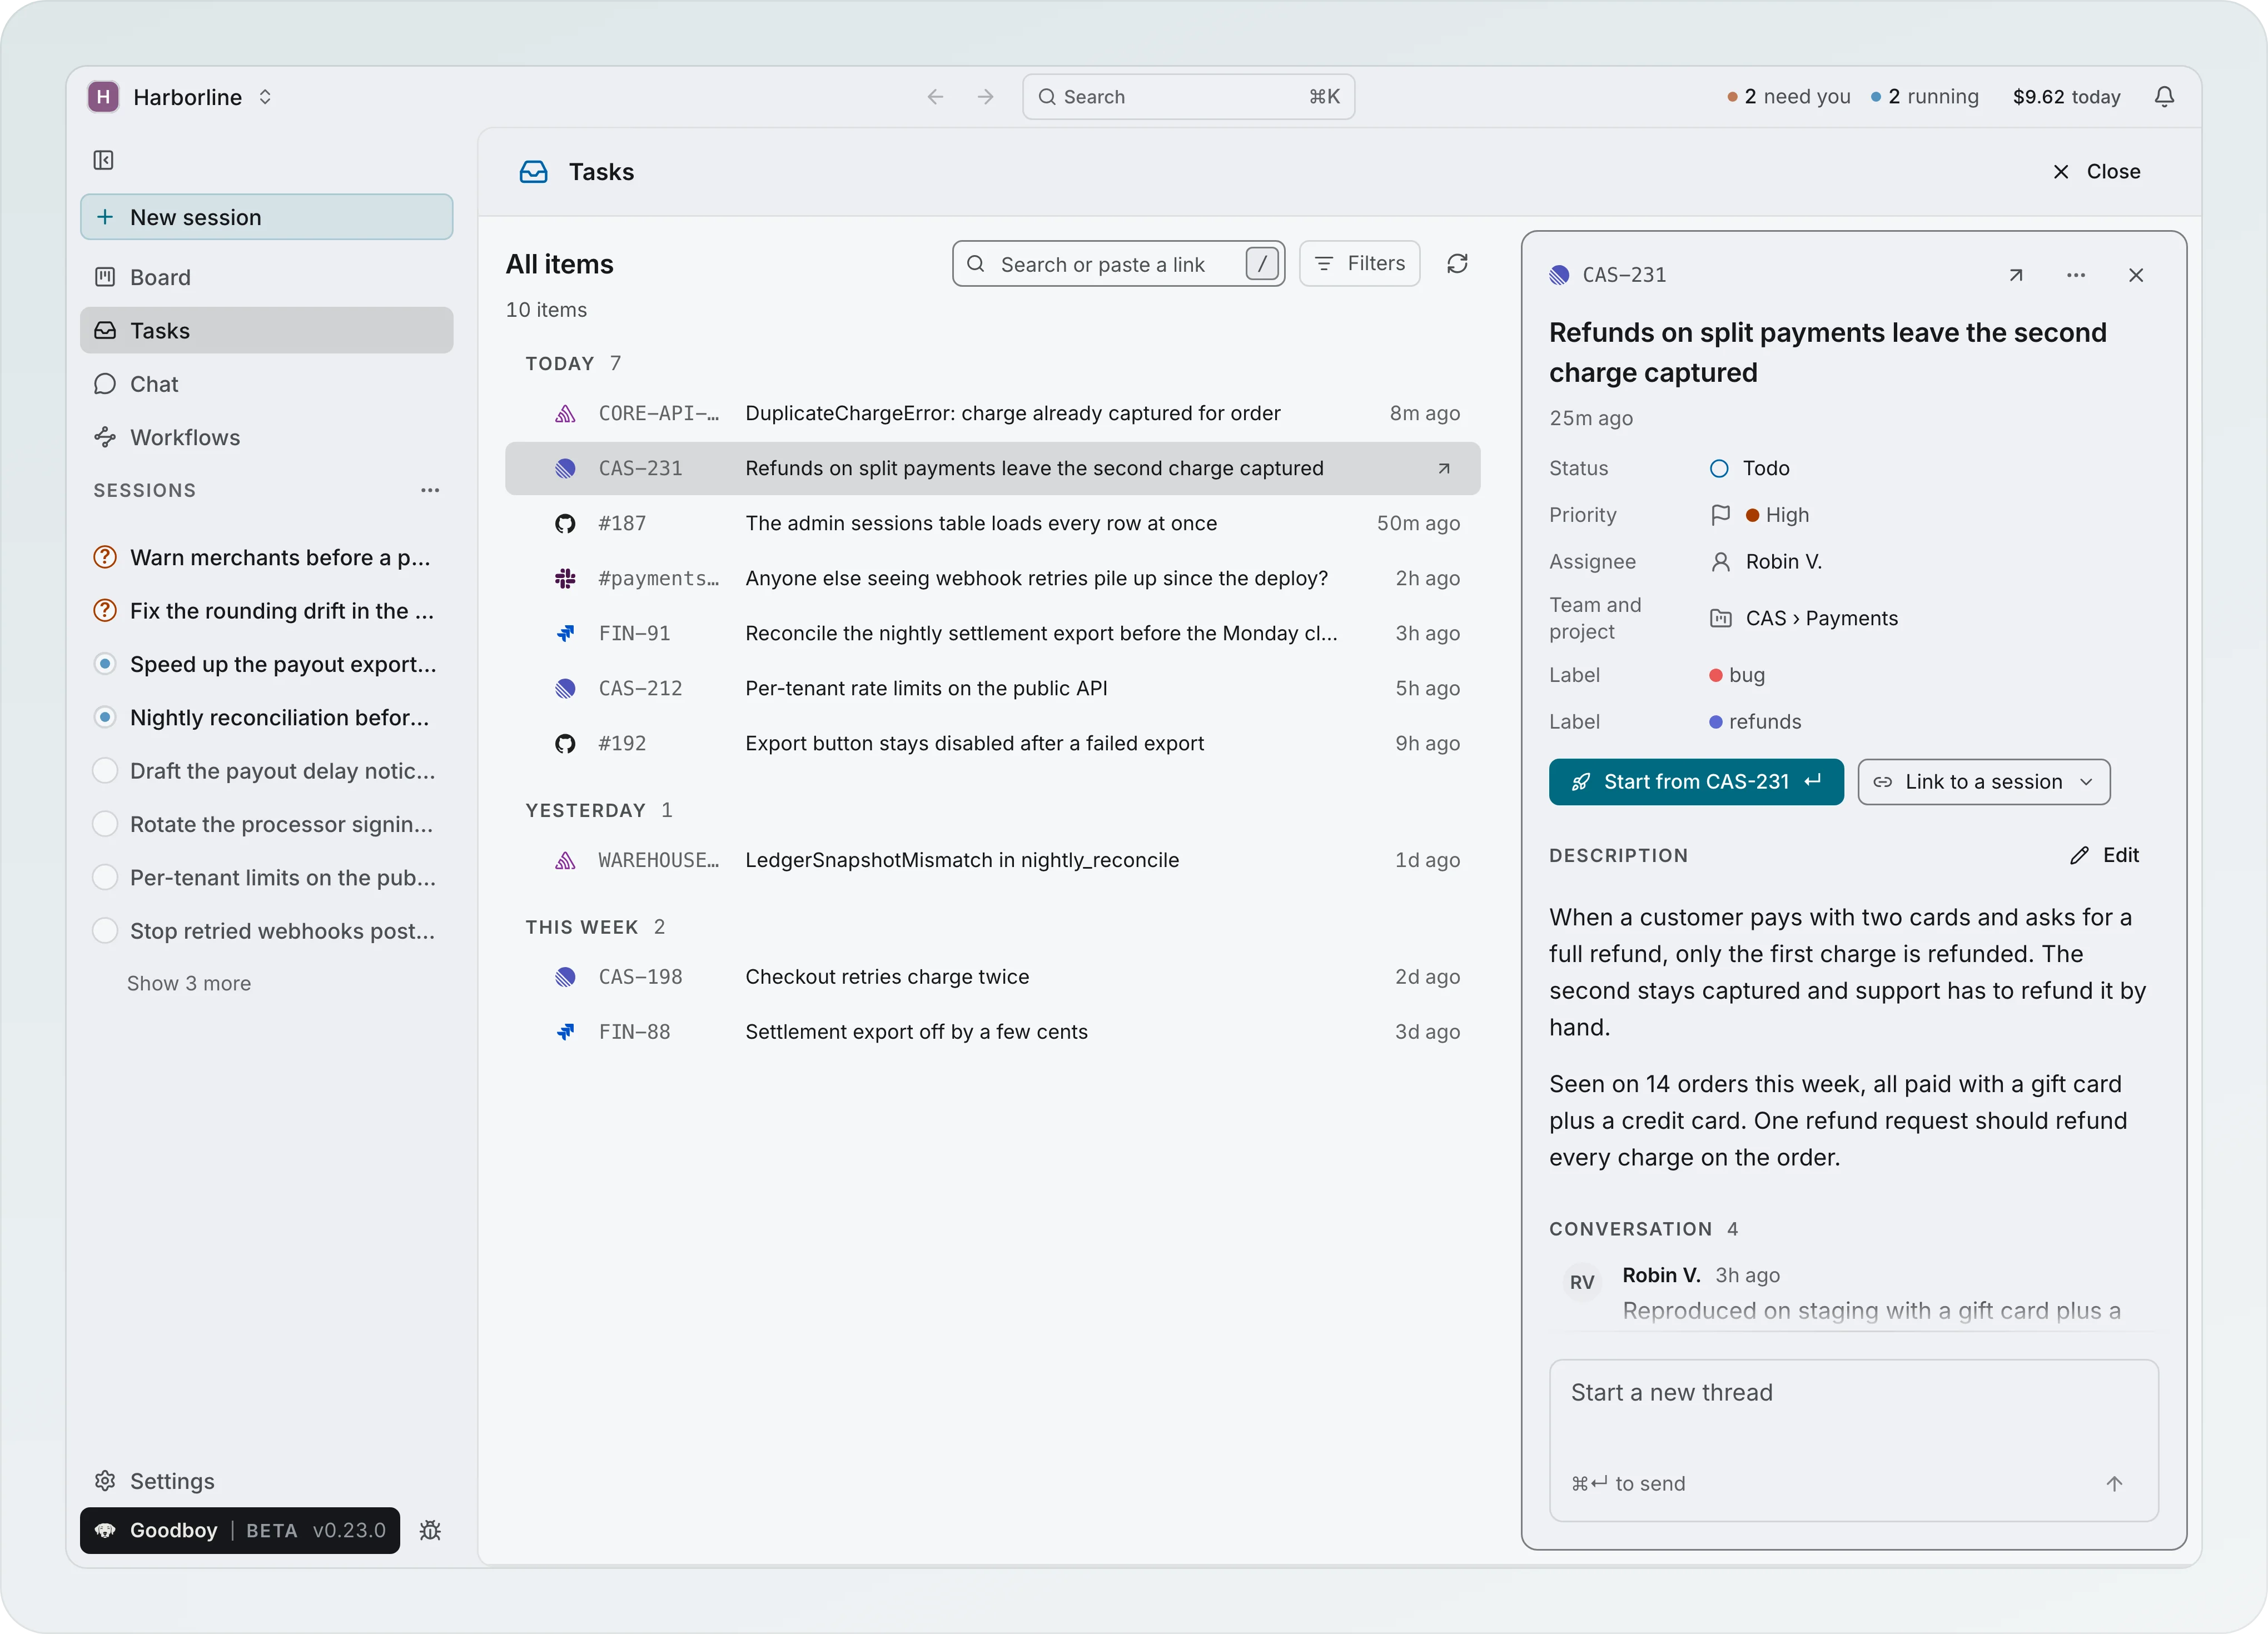The image size is (2268, 1634).
Task: Open the Harborline workspace switcher
Action: click(181, 97)
